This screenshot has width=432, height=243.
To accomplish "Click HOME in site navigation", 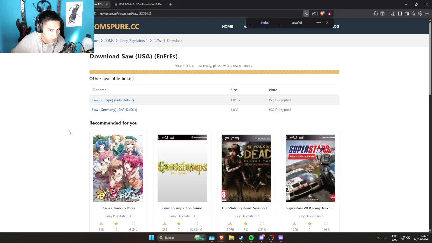I will (227, 26).
